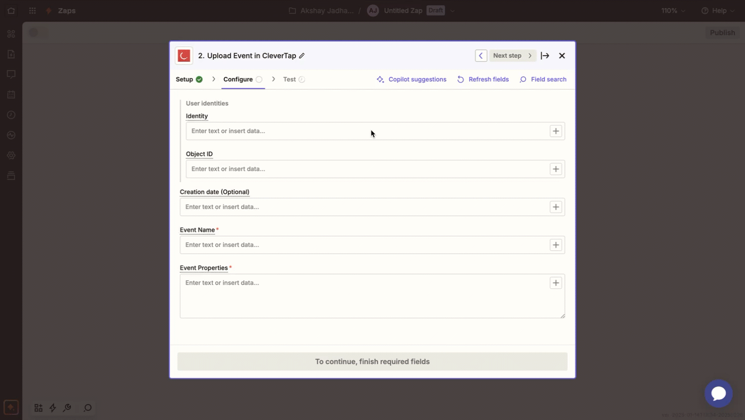
Task: Click Refresh fields
Action: click(483, 79)
